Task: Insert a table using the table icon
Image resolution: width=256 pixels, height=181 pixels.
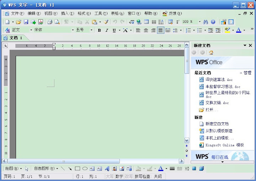Action: pos(146,22)
